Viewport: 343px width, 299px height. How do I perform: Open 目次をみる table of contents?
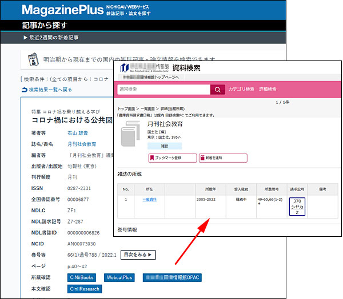(139, 254)
